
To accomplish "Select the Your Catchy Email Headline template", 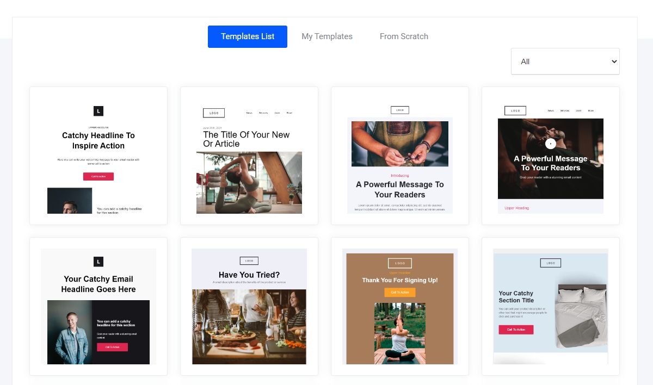I will point(98,306).
